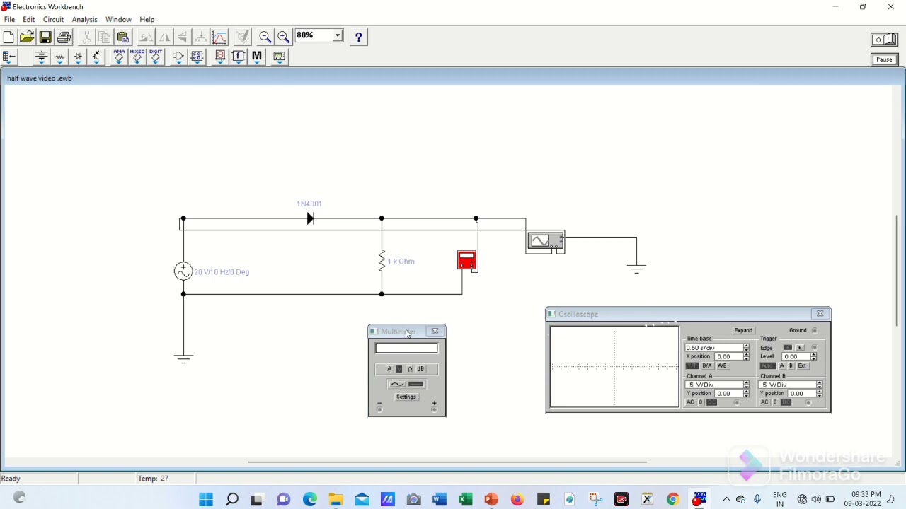This screenshot has width=906, height=509.
Task: Open the Logic Gates parts bin
Action: [178, 57]
